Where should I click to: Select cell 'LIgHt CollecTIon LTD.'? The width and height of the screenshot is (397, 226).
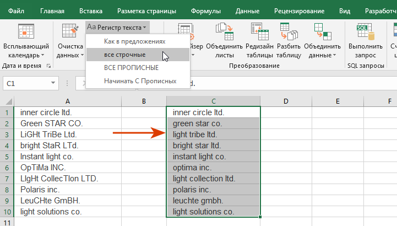[x=68, y=179]
